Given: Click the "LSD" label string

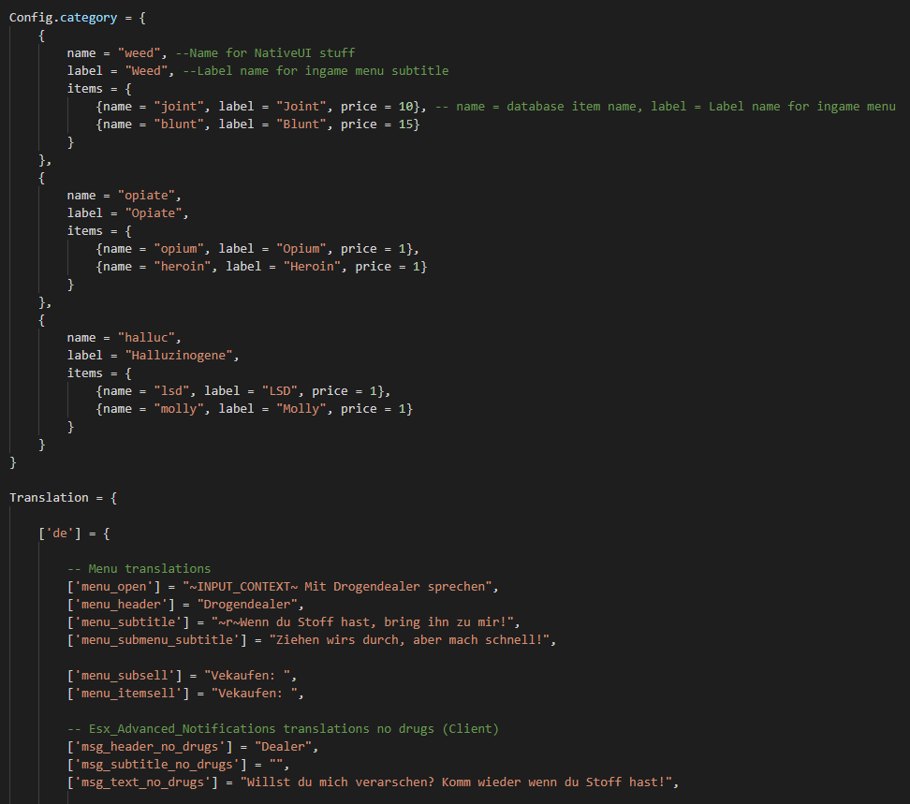Looking at the screenshot, I should coord(280,391).
